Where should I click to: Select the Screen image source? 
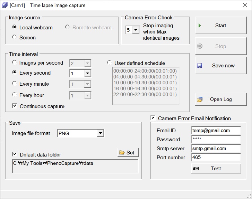(15, 37)
